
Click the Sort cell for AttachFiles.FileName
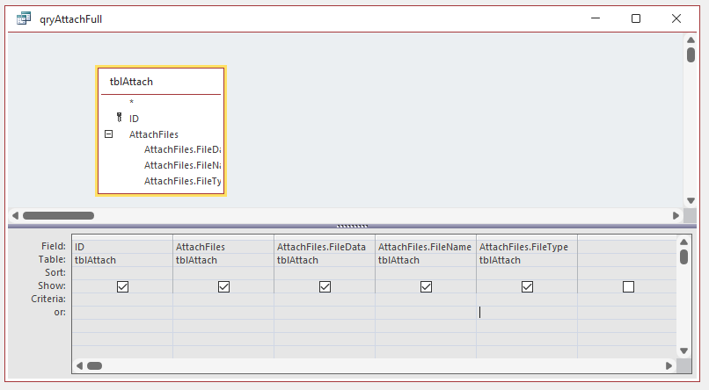426,272
